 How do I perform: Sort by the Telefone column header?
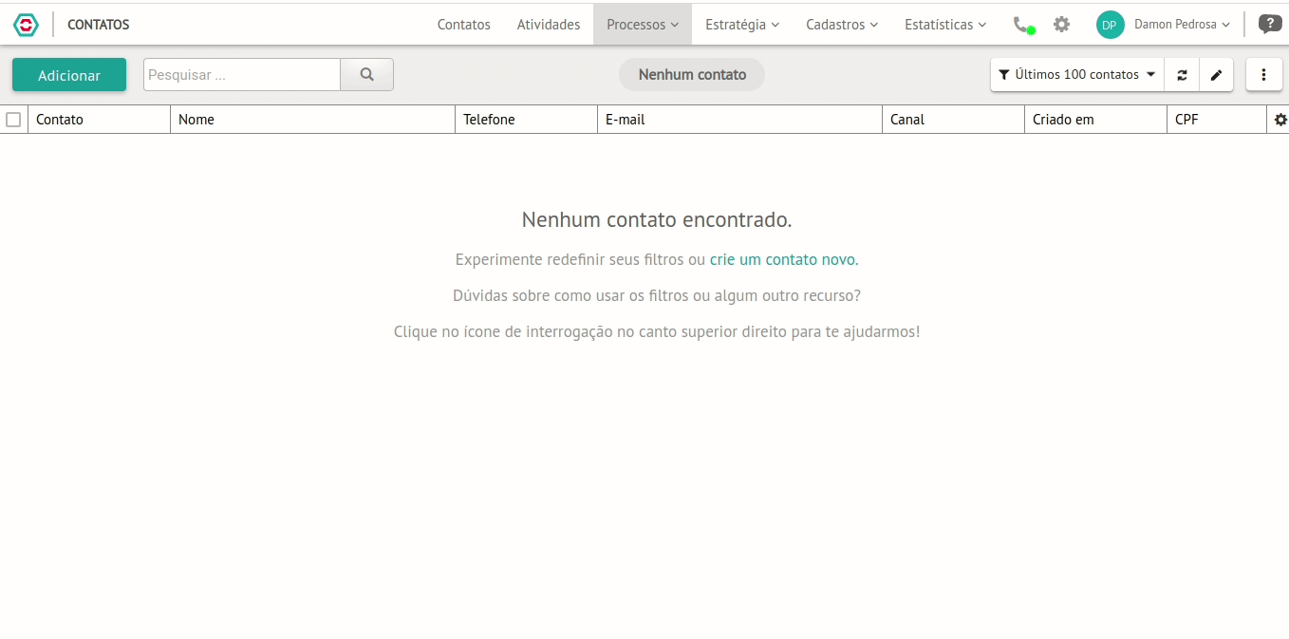click(527, 120)
